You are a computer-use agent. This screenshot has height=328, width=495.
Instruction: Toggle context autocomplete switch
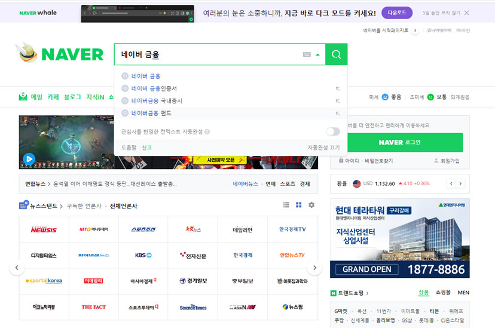(x=333, y=131)
